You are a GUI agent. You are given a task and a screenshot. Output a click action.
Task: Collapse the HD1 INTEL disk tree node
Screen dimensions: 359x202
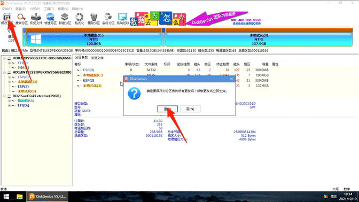point(4,72)
